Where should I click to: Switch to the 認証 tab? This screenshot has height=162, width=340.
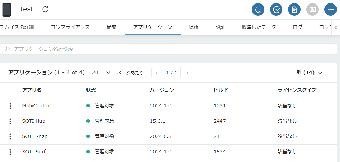coord(220,27)
